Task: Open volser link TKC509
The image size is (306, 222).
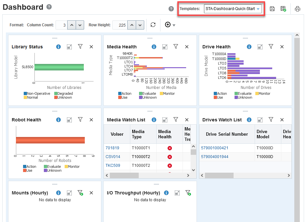Action: pyautogui.click(x=113, y=166)
